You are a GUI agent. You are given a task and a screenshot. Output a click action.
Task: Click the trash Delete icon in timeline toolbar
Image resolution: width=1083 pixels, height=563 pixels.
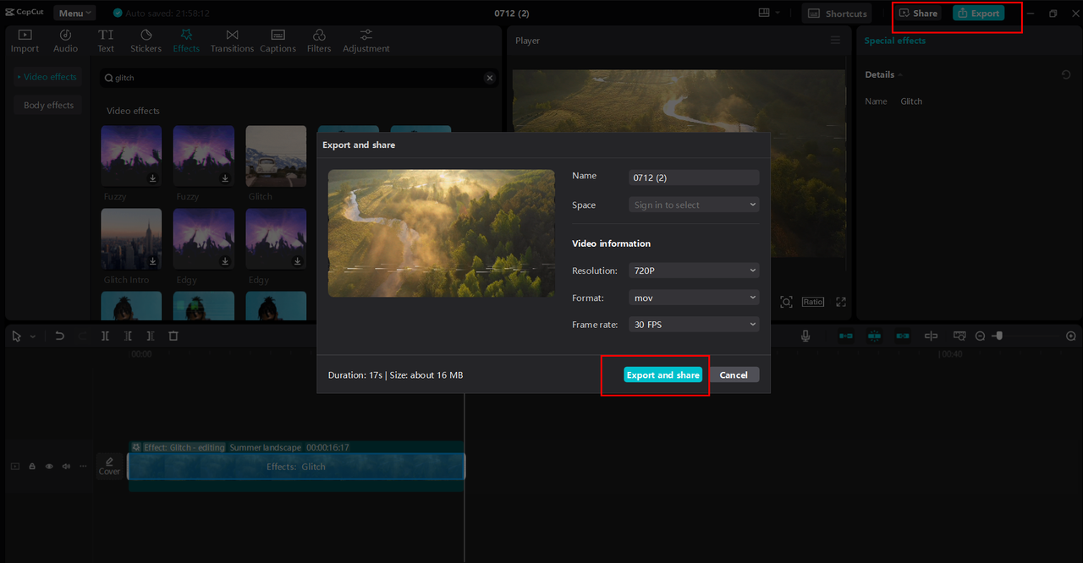pos(173,336)
